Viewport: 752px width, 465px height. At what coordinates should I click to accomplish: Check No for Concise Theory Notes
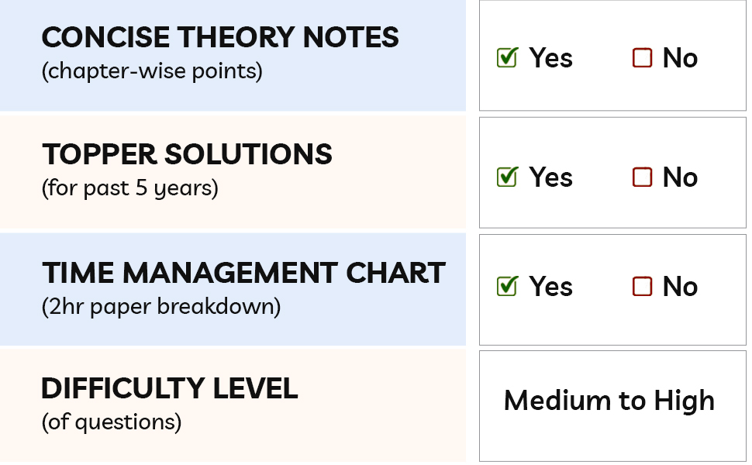coord(642,58)
